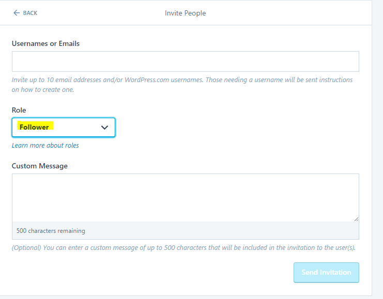
Task: Focus the Usernames or Emails input field
Action: (x=185, y=61)
